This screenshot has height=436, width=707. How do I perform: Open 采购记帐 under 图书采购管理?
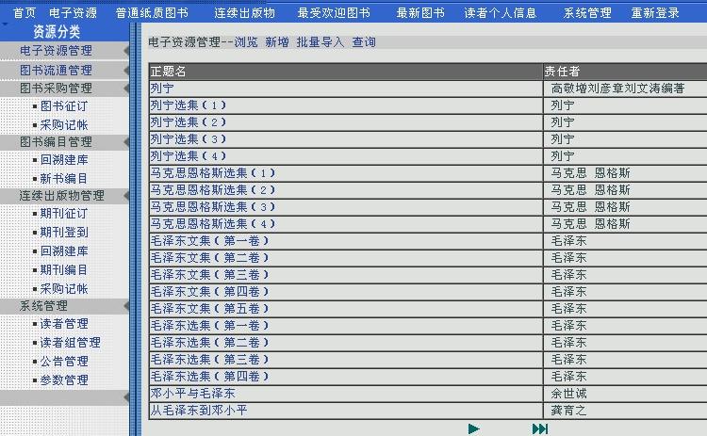click(64, 124)
